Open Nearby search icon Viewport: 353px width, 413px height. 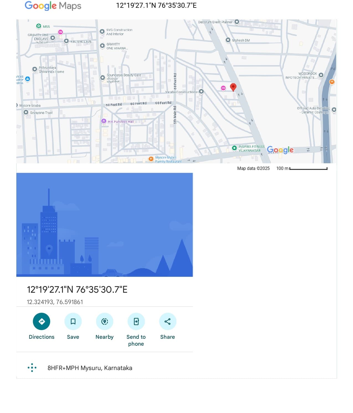(105, 321)
